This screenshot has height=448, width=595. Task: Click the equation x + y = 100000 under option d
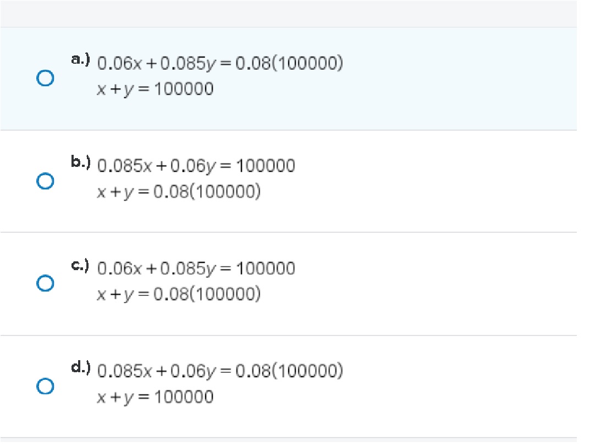click(x=155, y=396)
